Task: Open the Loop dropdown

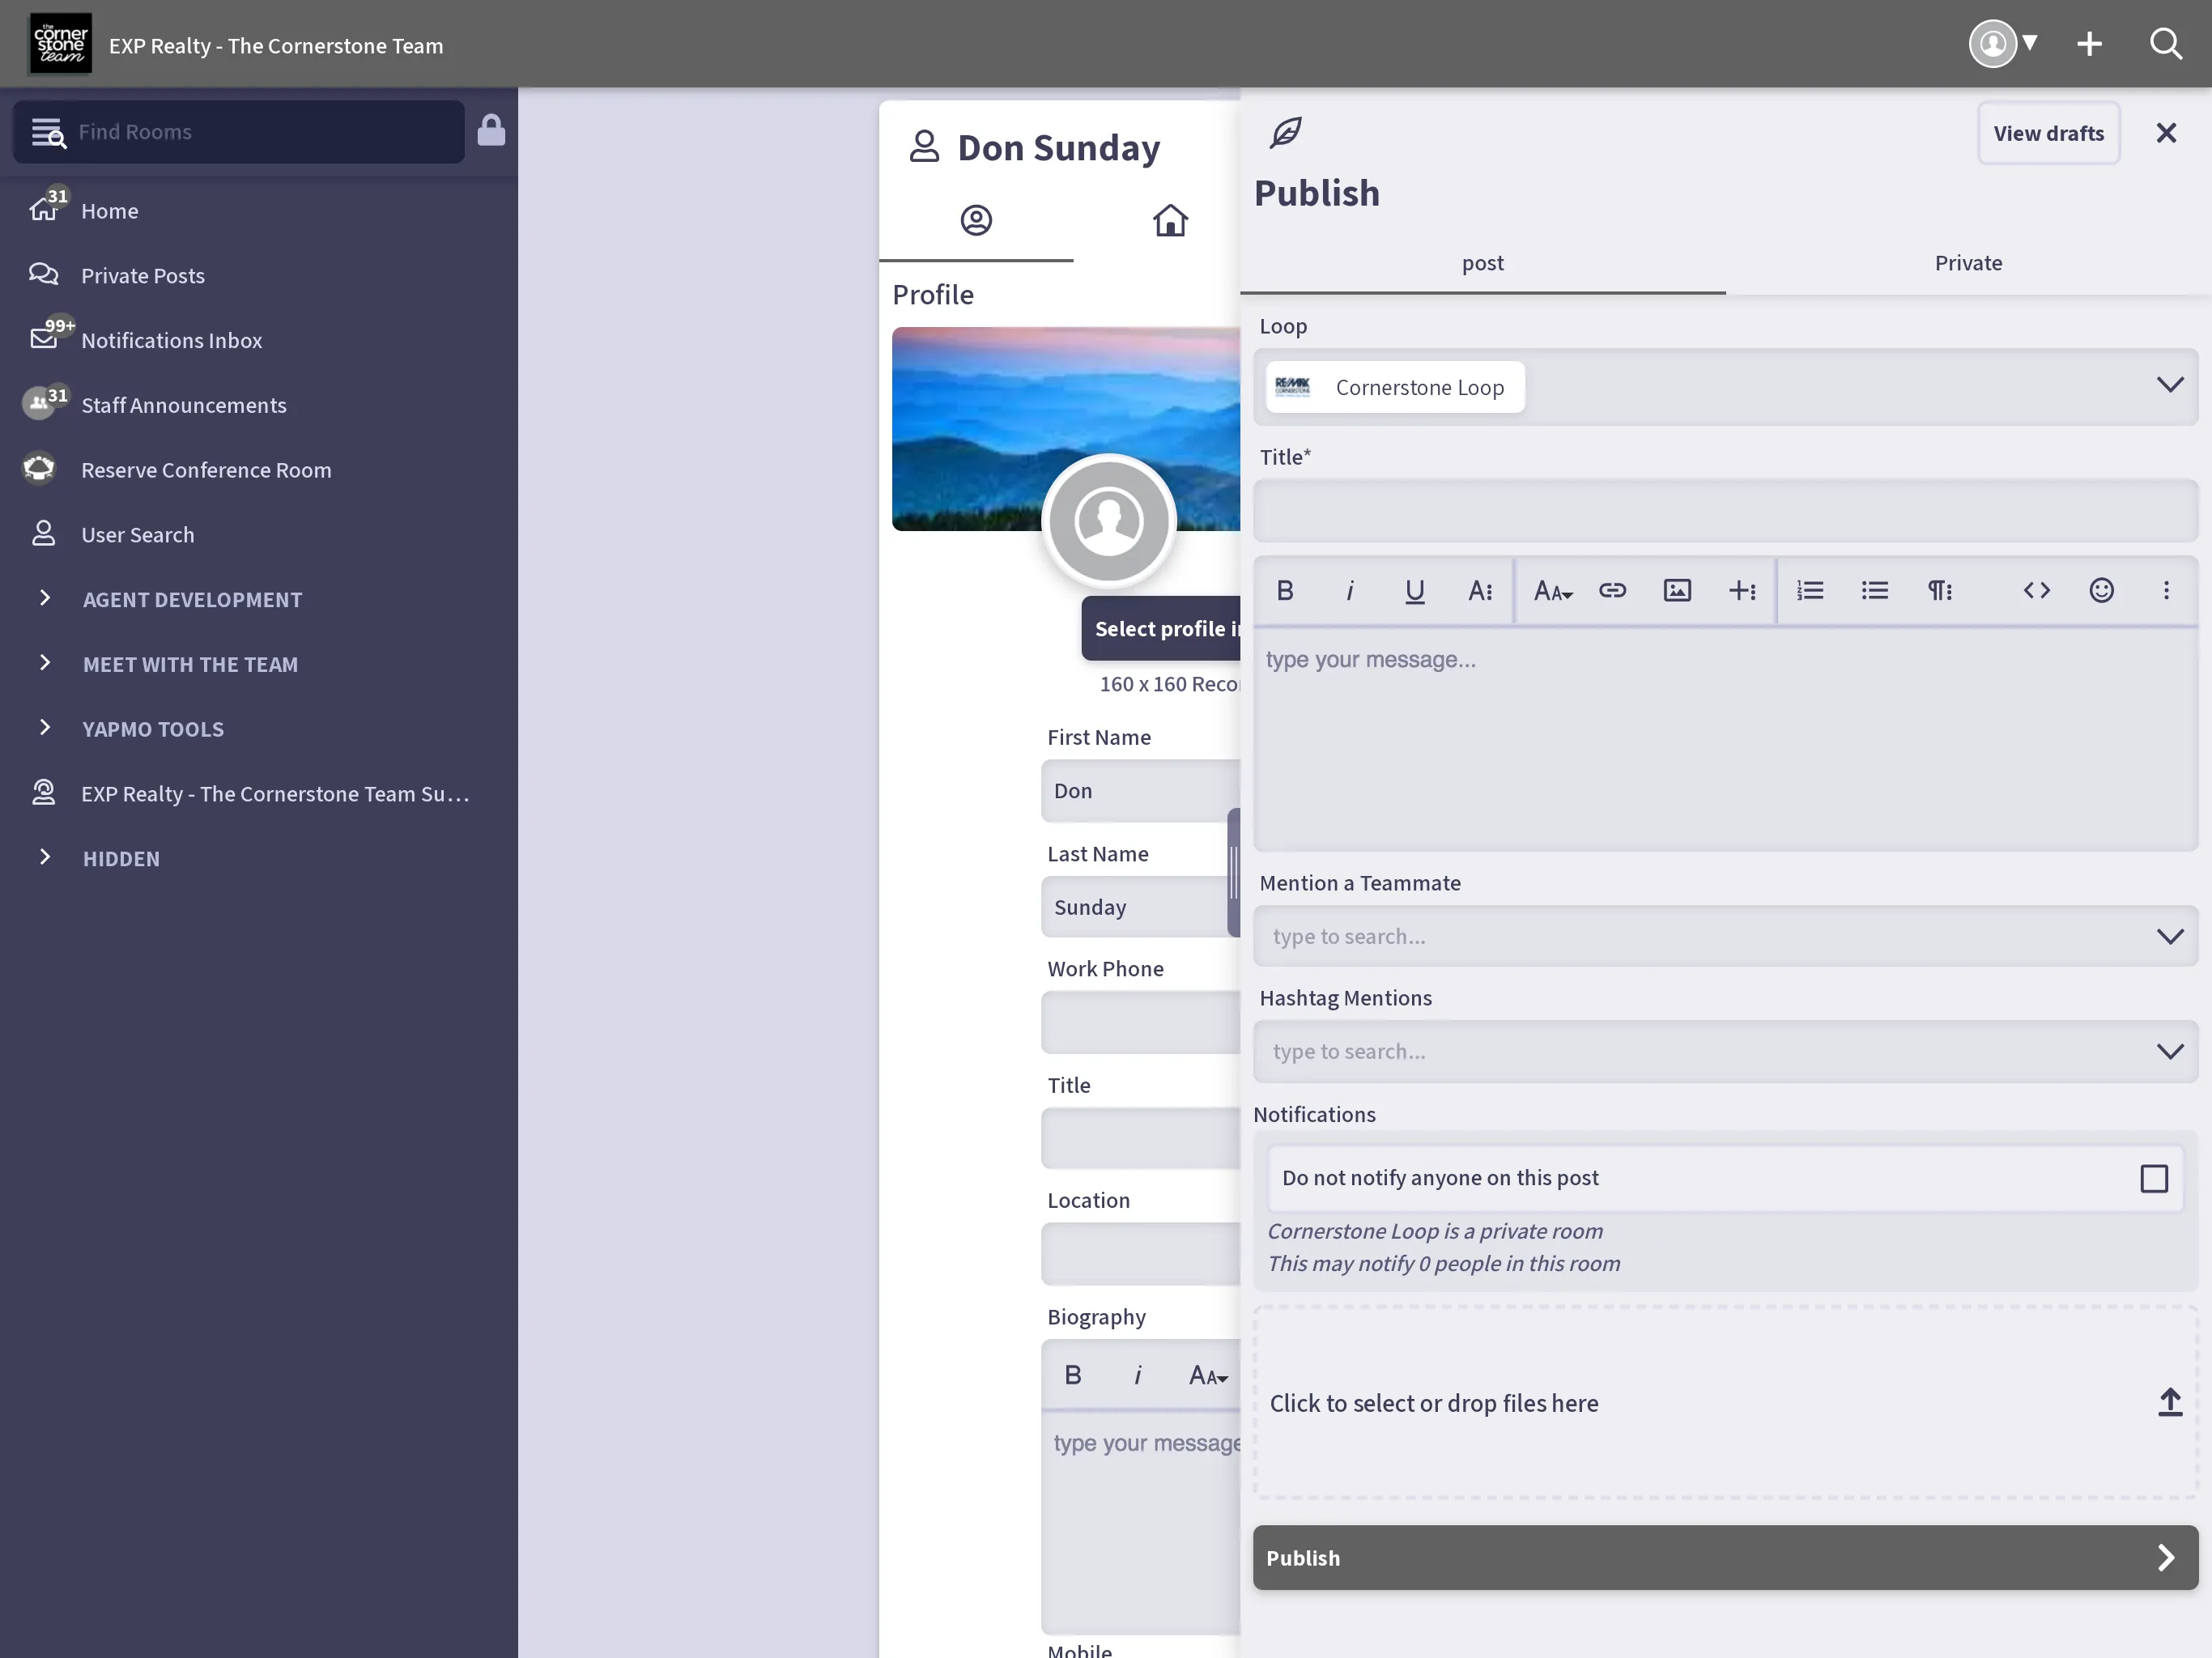Action: pyautogui.click(x=2170, y=385)
